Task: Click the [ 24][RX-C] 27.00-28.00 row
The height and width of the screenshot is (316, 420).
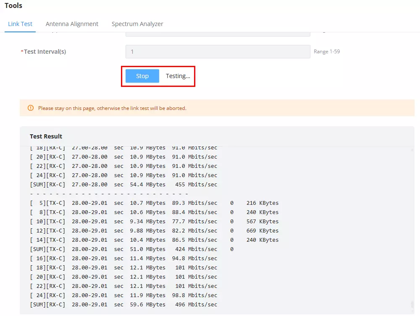Action: [x=123, y=175]
